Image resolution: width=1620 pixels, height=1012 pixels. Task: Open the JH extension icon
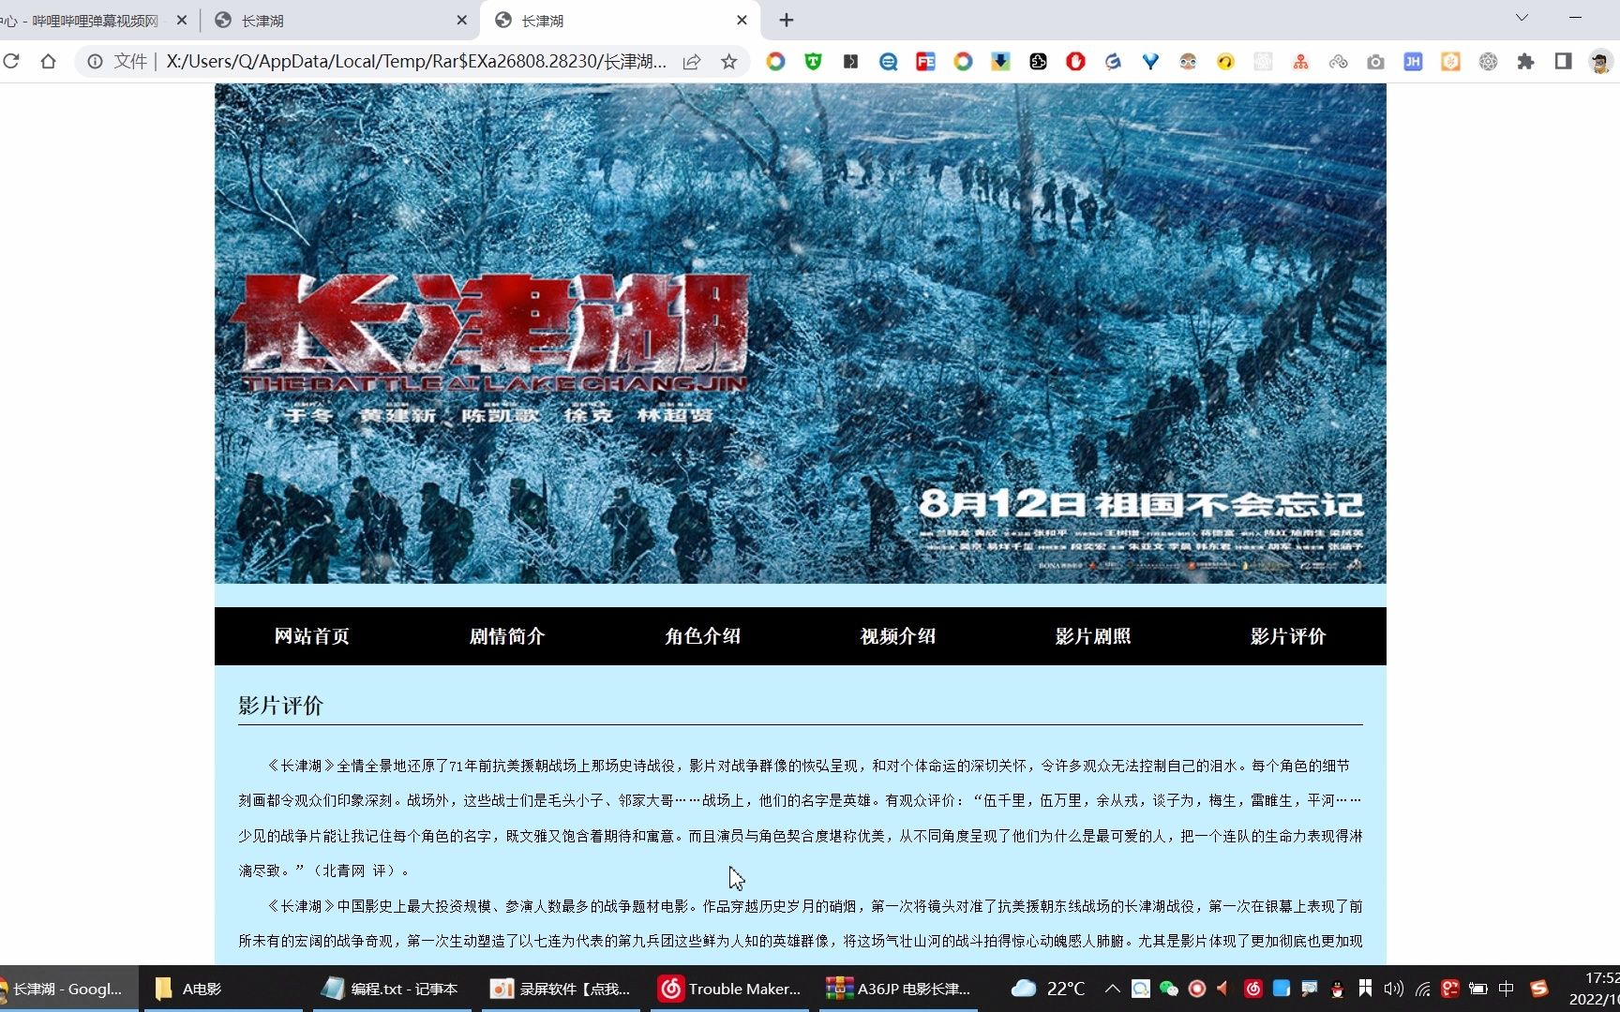click(1413, 62)
